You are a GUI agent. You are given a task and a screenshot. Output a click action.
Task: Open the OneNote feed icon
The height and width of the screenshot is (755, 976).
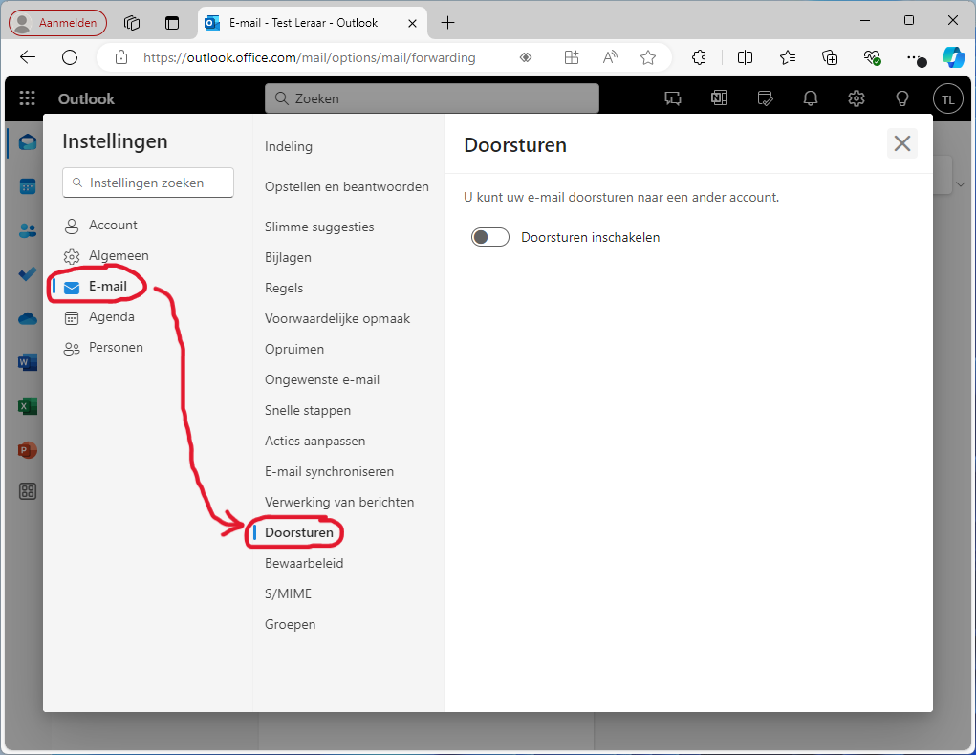[x=719, y=98]
